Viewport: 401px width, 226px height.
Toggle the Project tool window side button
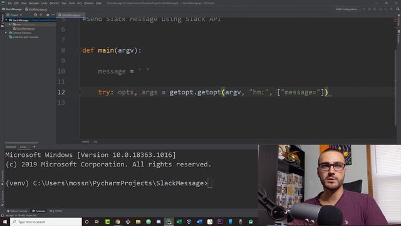coord(3,21)
